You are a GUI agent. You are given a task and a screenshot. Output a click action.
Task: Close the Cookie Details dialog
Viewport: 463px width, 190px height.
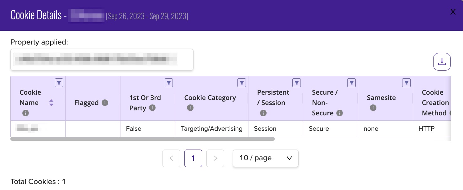tap(453, 12)
